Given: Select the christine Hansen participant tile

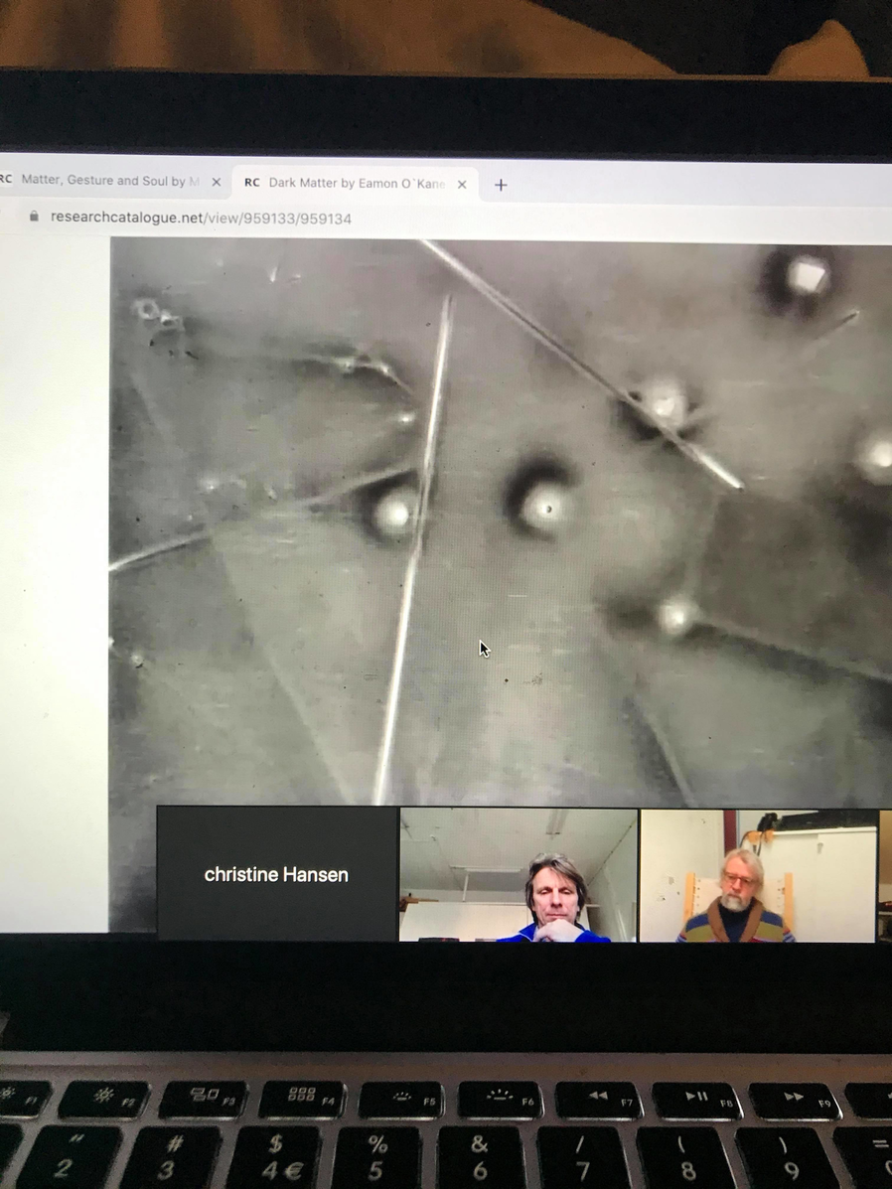Looking at the screenshot, I should (x=276, y=874).
